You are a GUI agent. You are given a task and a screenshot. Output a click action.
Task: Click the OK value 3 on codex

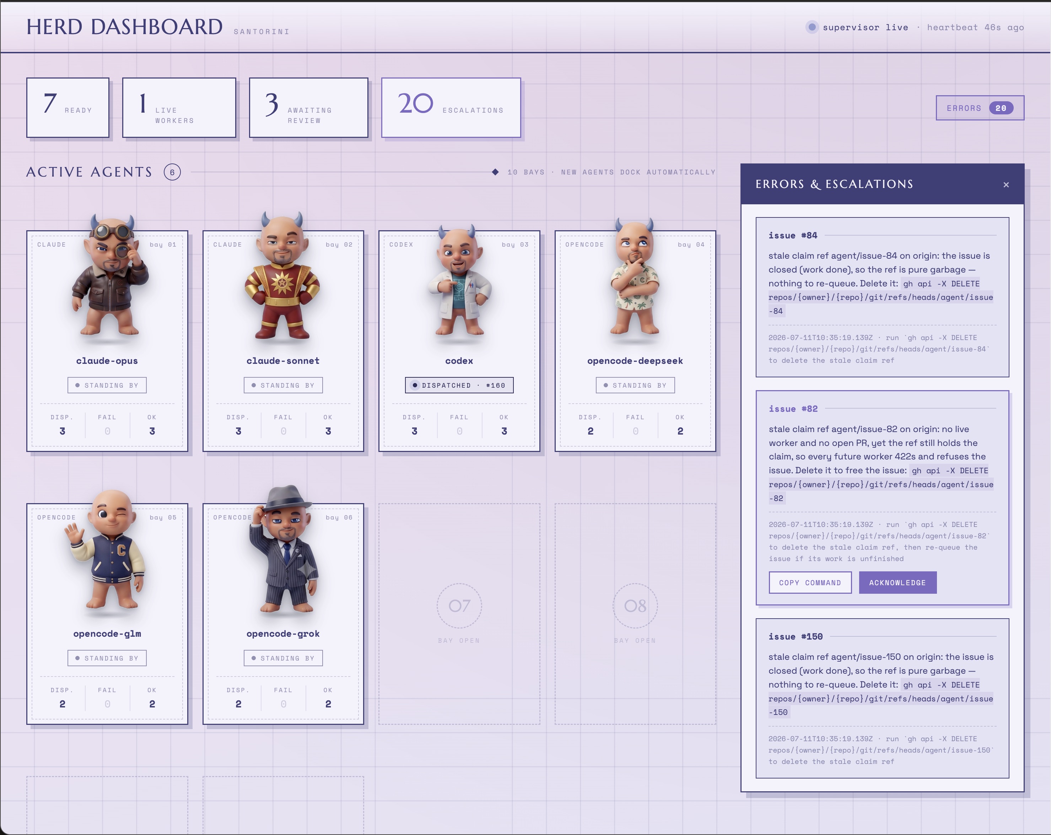(x=504, y=431)
